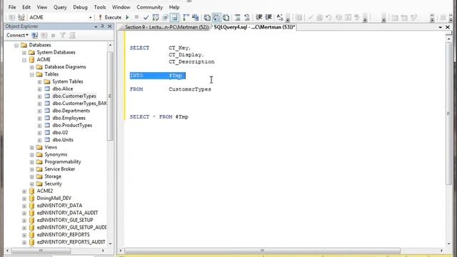457x257 pixels.
Task: Close the SQLQuery4.sql document tab
Action: click(x=448, y=27)
